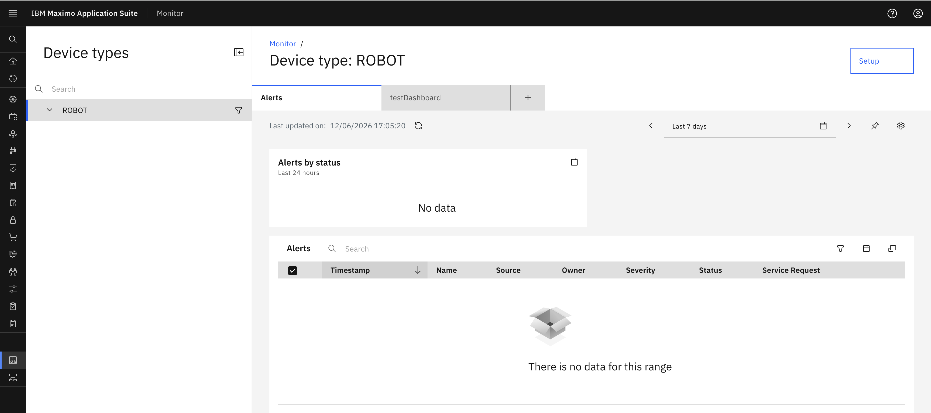Viewport: 931px width, 413px height.
Task: Click the clipboard lock icon in sidebar
Action: click(x=13, y=202)
